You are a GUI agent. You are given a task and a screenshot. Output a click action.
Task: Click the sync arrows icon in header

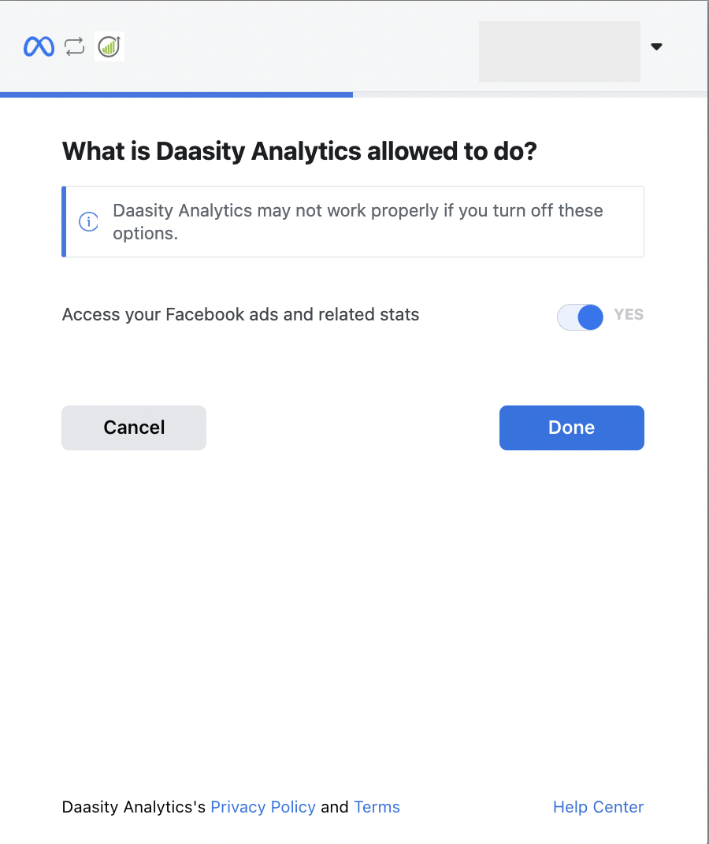[x=74, y=47]
